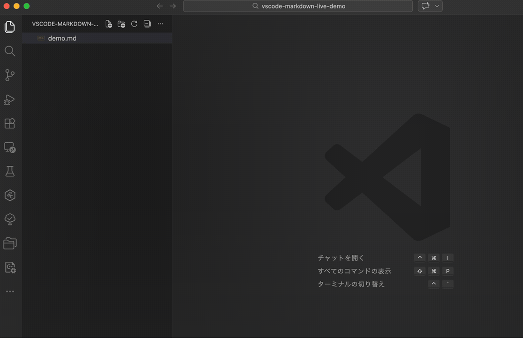Open the Run and Debug view
Image resolution: width=523 pixels, height=338 pixels.
tap(10, 99)
